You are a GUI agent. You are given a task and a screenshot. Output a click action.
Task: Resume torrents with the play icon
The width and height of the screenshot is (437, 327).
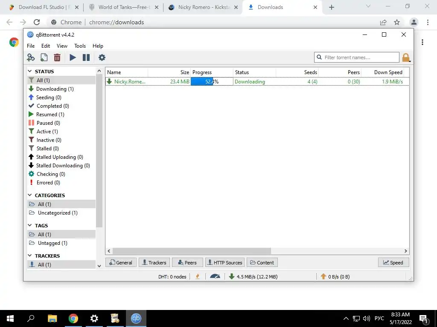[x=73, y=57]
